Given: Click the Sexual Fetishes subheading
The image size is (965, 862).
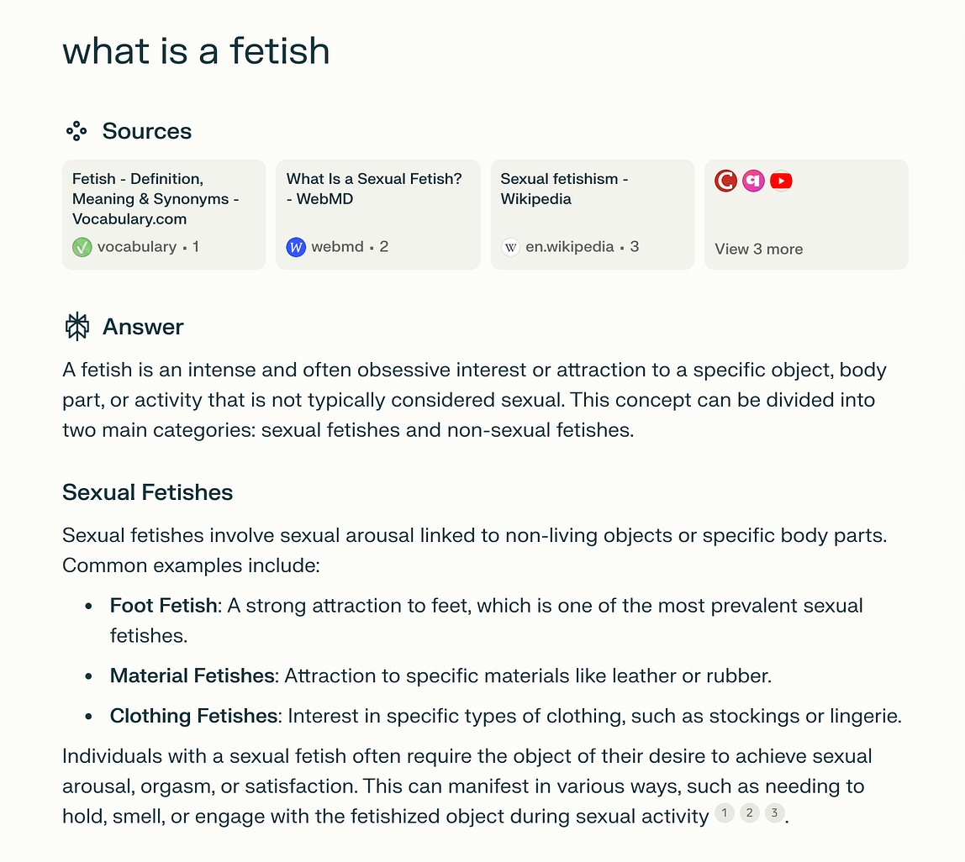Looking at the screenshot, I should click(147, 491).
